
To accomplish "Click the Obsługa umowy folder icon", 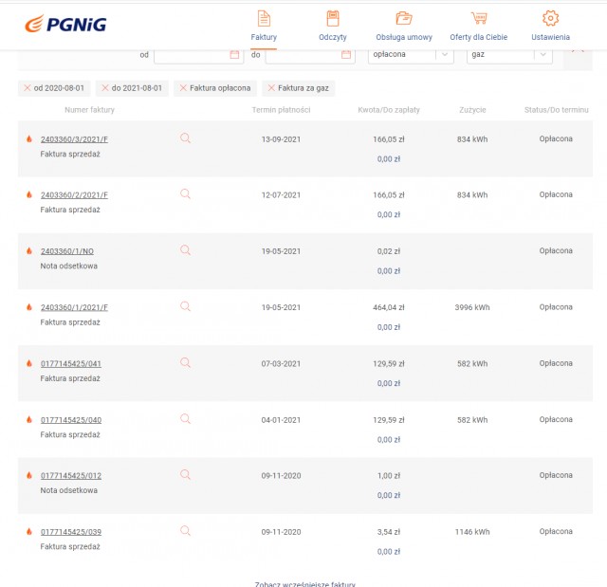I will click(x=404, y=19).
